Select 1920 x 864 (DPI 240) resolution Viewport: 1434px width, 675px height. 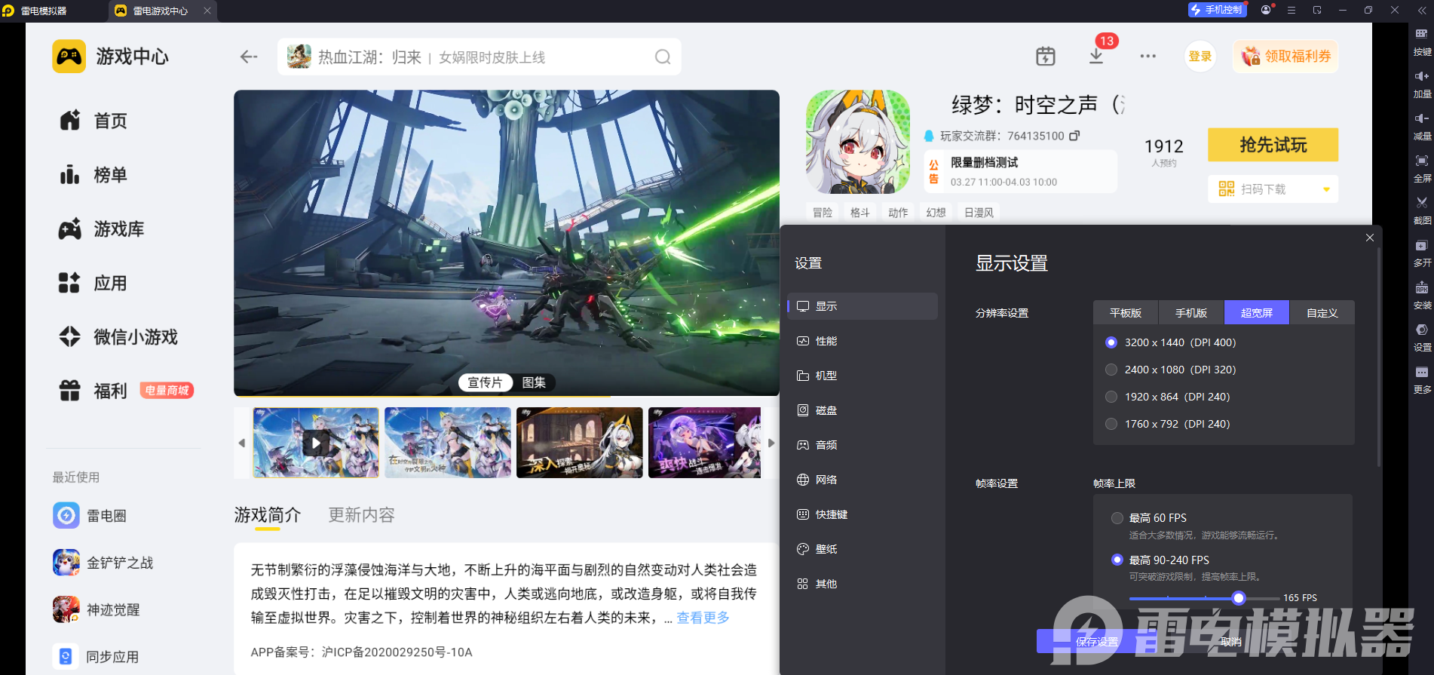pos(1111,397)
